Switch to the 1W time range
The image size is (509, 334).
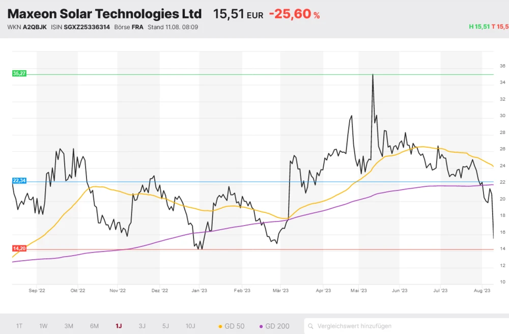[x=44, y=326]
